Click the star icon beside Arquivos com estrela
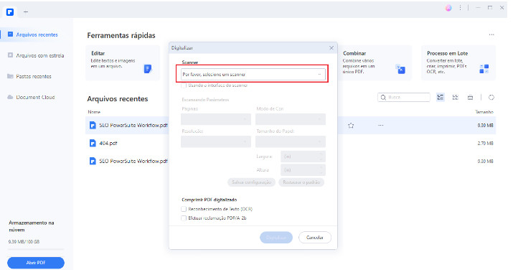Viewport: 513px width, 270px height. [x=11, y=55]
